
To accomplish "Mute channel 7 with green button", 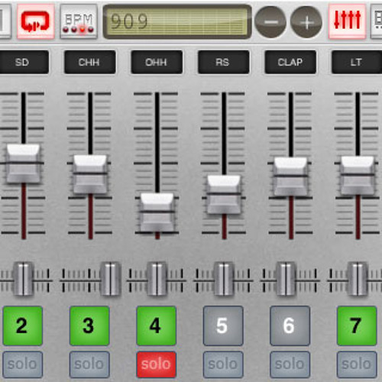I will click(357, 325).
